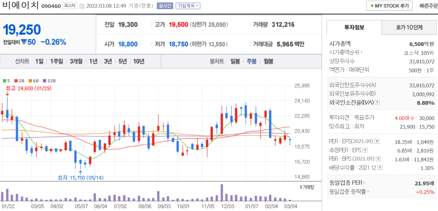
Task: Switch candle chart to 일봉
Action: pos(235,61)
